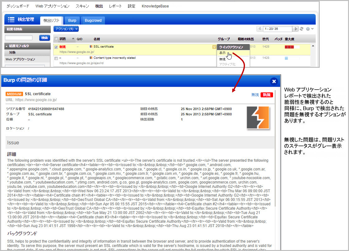This screenshot has width=349, height=251.
Task: Go to the previous page of results
Action: point(259,29)
